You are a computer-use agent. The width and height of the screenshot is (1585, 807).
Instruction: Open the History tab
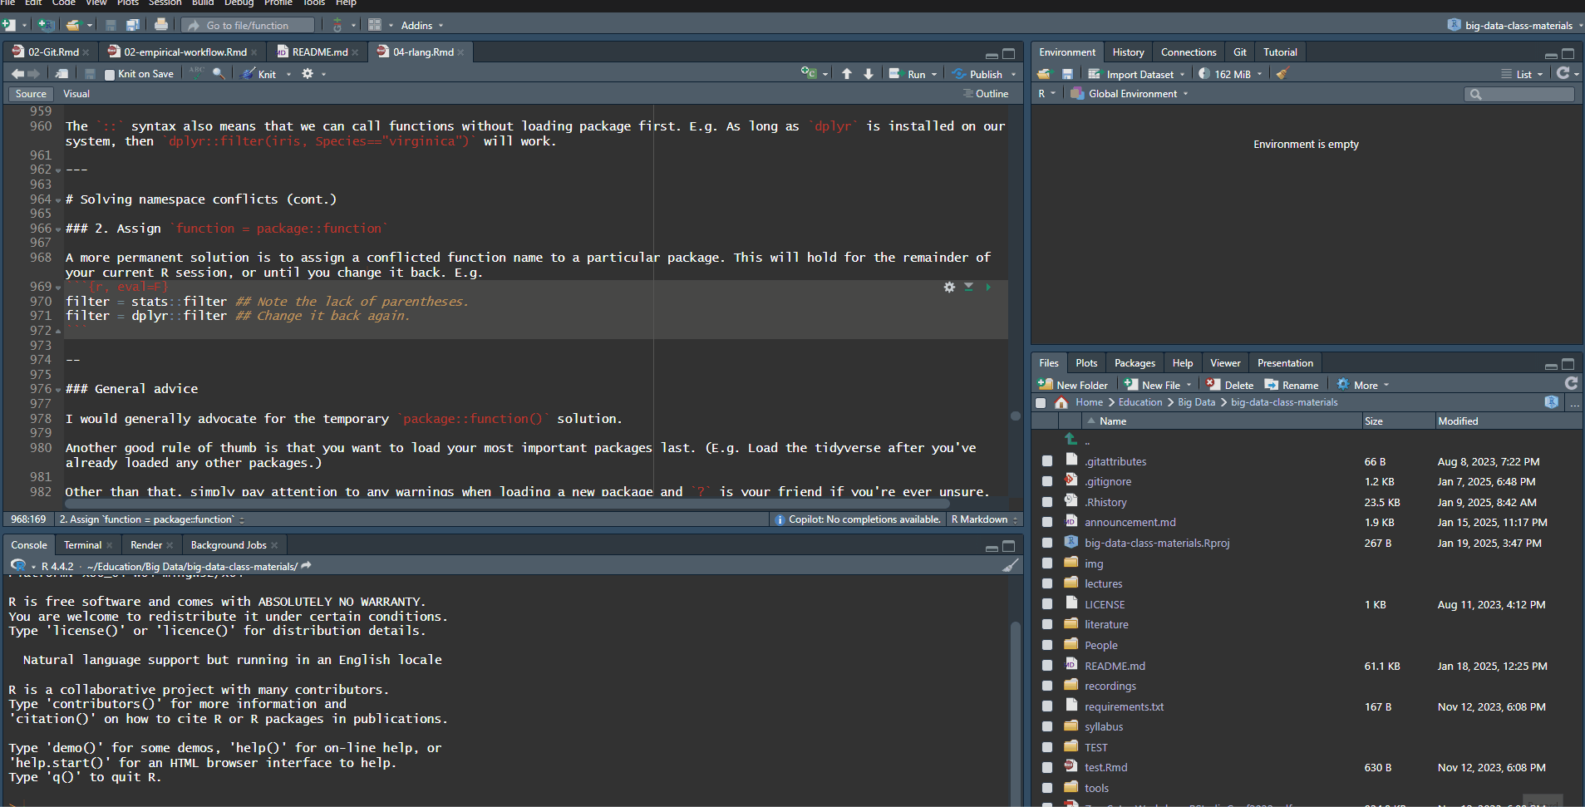coord(1128,52)
